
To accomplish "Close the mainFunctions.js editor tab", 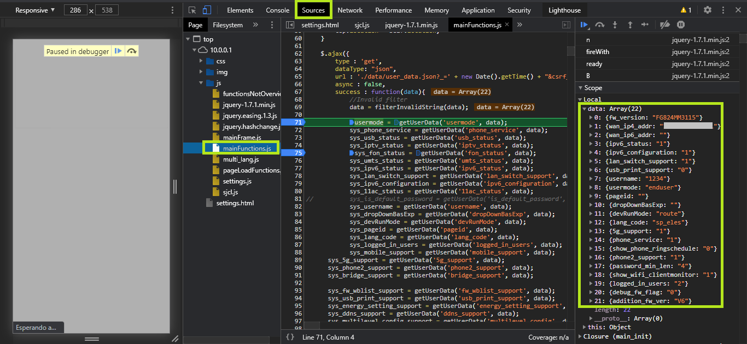I will coord(507,25).
